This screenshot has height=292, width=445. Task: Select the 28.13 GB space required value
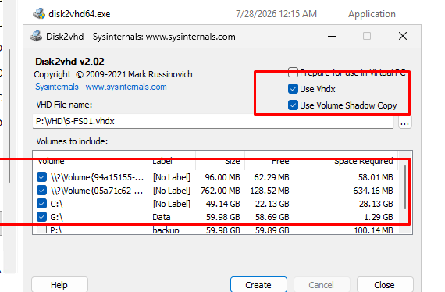click(x=376, y=204)
